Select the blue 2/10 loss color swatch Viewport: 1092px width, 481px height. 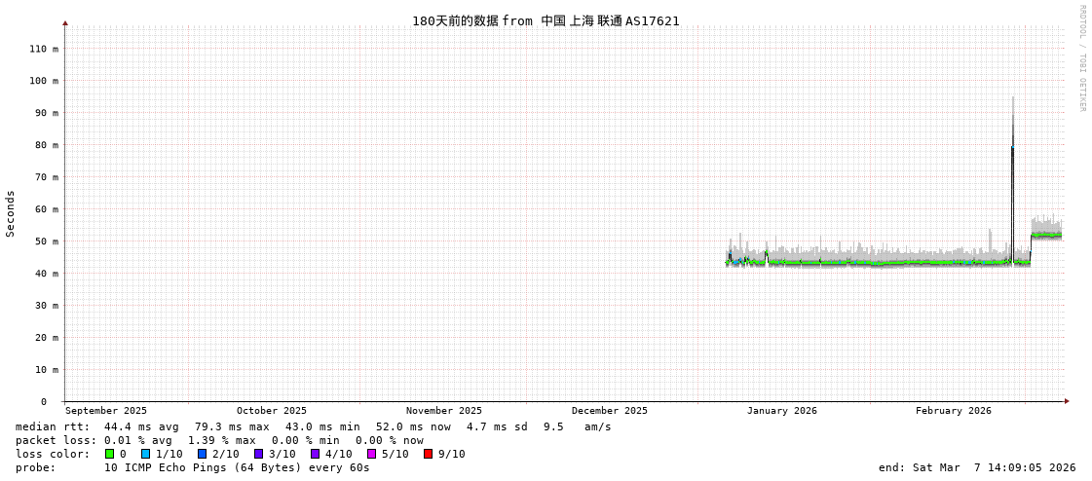click(x=202, y=454)
